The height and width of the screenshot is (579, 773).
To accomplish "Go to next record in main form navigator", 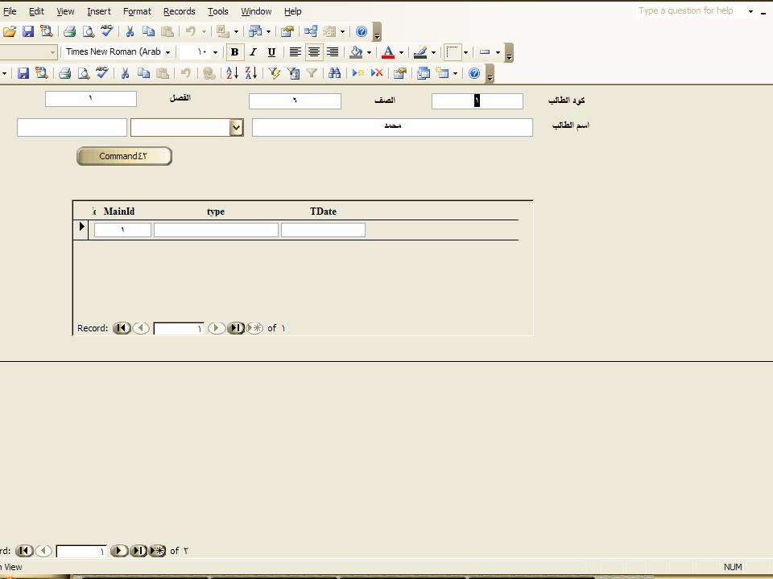I will click(x=119, y=550).
